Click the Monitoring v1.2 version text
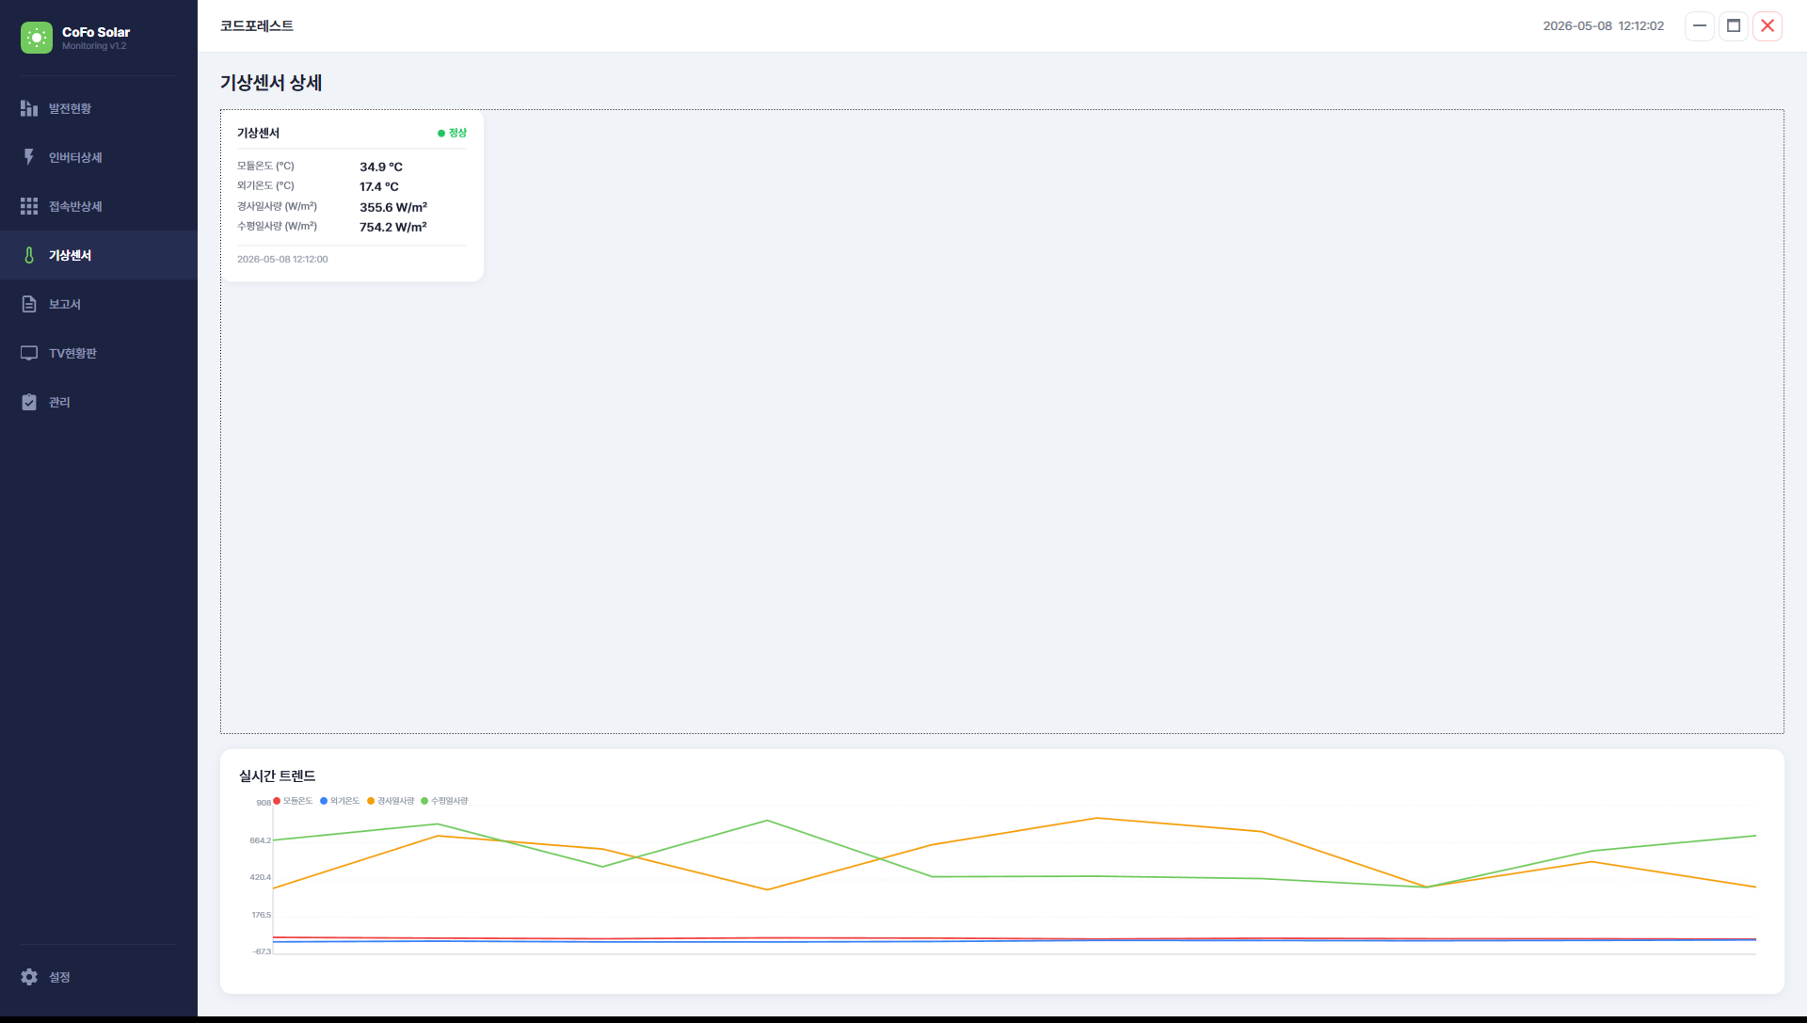The height and width of the screenshot is (1023, 1807). pyautogui.click(x=94, y=46)
